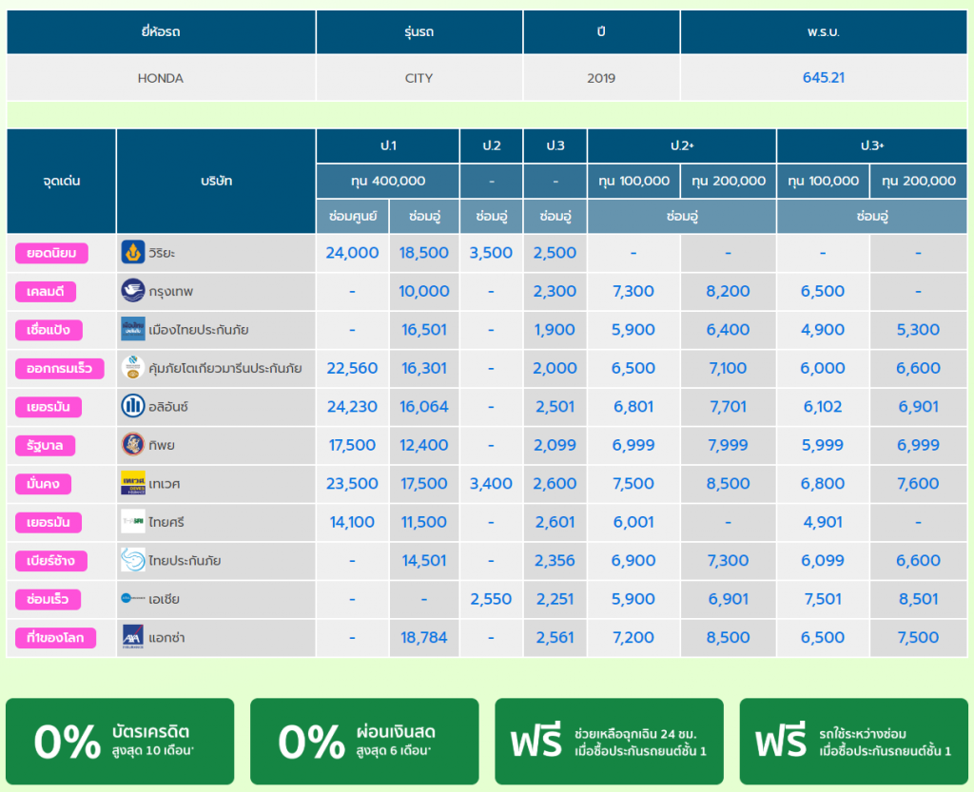Click the Bangkok Insurance (กรุงเทพ) logo

tap(133, 291)
